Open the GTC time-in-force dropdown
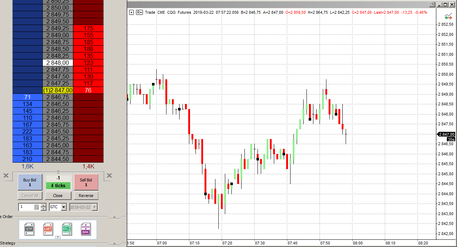 (x=64, y=207)
